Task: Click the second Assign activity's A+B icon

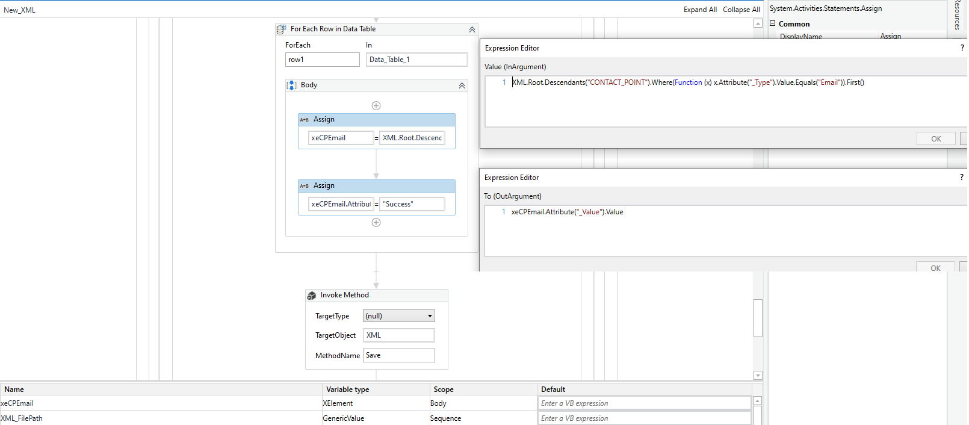Action: (x=305, y=186)
